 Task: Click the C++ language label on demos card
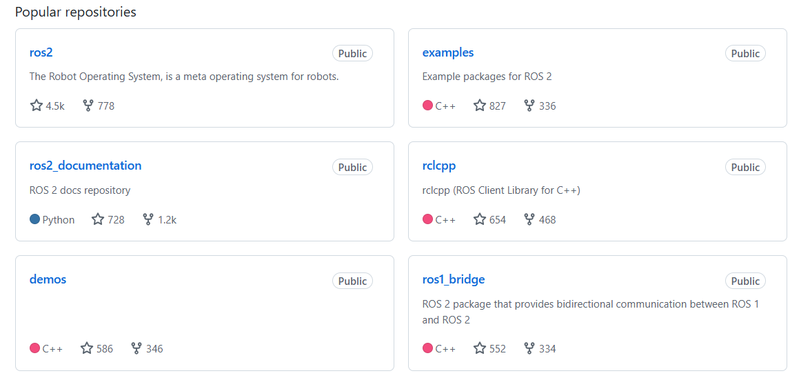[x=52, y=349]
